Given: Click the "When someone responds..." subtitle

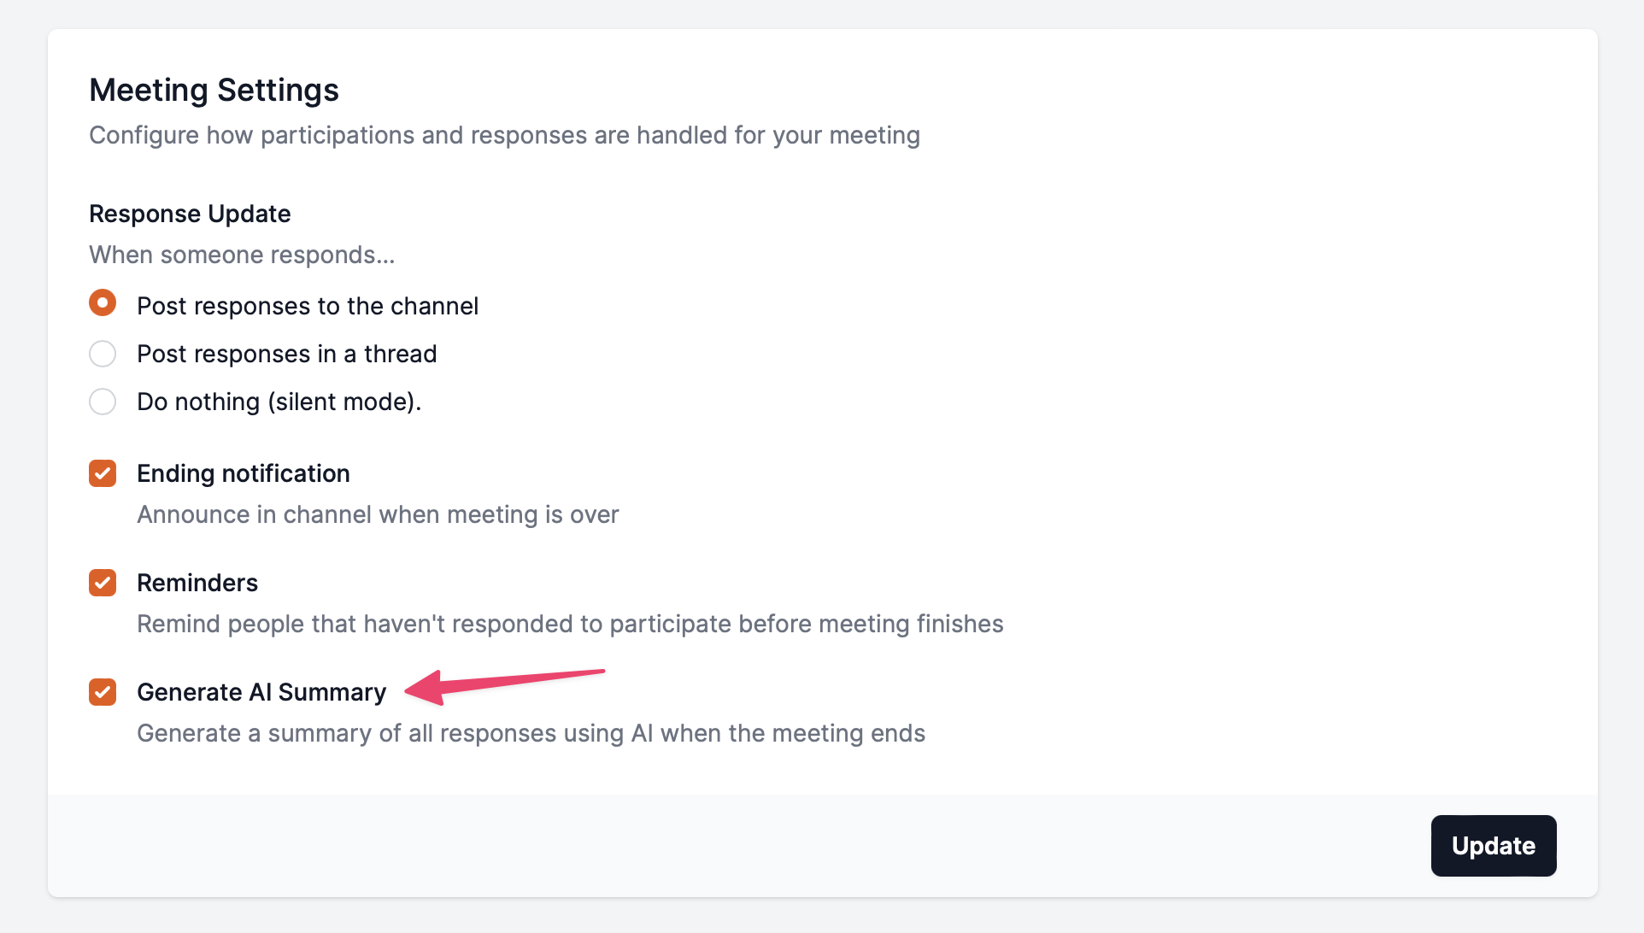Looking at the screenshot, I should [242, 254].
